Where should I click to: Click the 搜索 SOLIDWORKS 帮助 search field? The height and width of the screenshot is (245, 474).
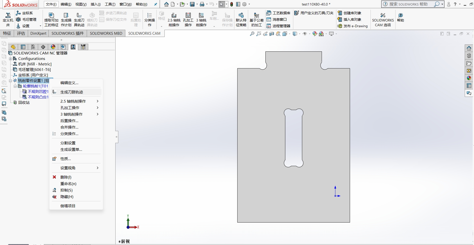click(411, 4)
